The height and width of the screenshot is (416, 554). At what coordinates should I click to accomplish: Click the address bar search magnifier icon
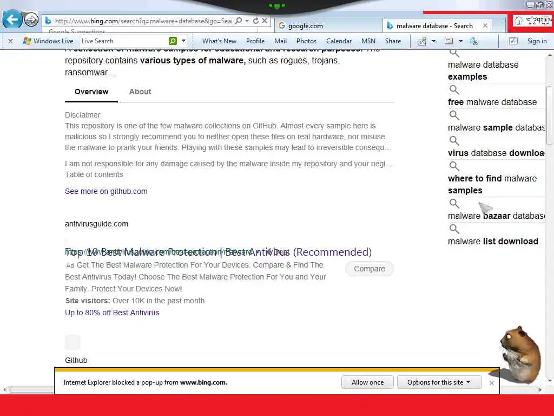point(239,21)
